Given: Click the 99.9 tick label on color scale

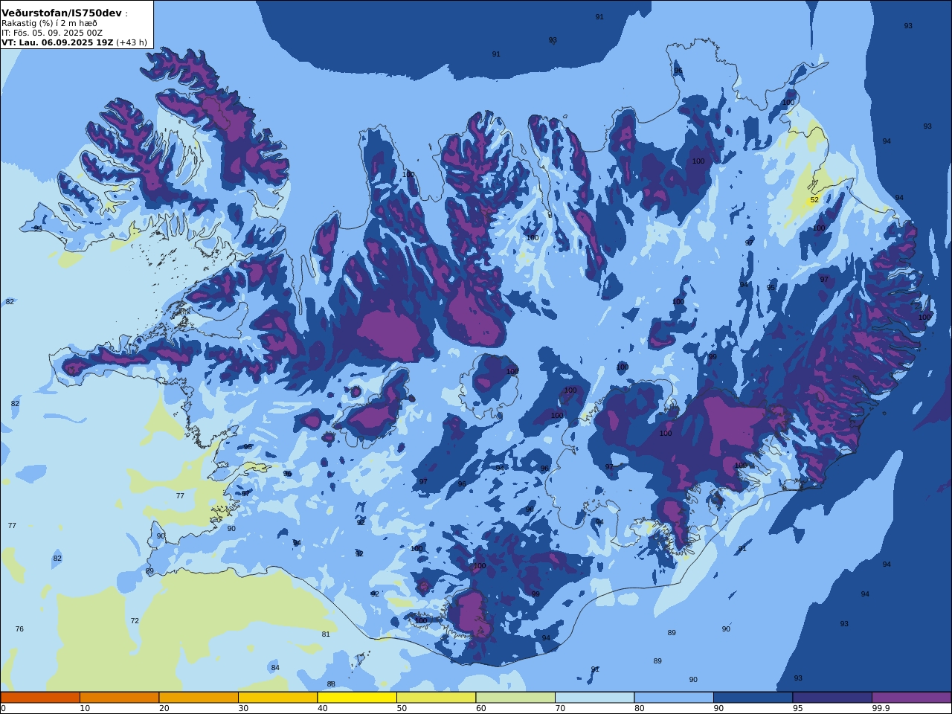Looking at the screenshot, I should (881, 709).
